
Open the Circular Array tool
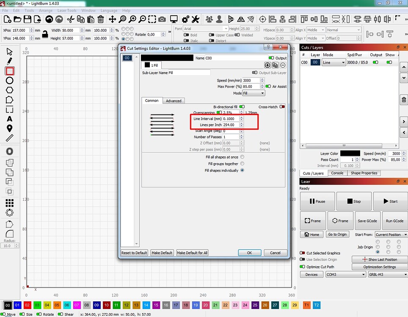[x=10, y=213]
